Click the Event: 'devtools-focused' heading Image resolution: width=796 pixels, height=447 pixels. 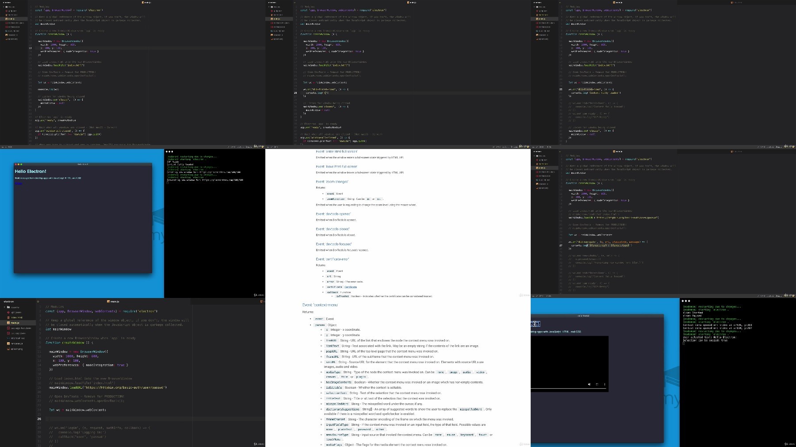334,244
